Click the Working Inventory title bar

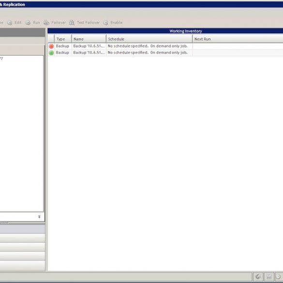[x=165, y=31]
